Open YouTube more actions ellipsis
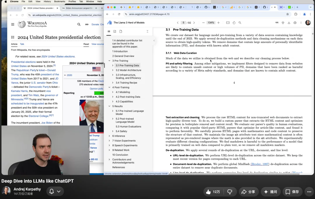The width and height of the screenshot is (315, 199). click(309, 192)
